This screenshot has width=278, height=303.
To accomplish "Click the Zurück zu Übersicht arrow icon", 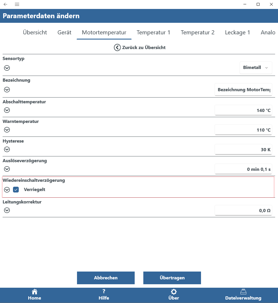I will point(117,47).
